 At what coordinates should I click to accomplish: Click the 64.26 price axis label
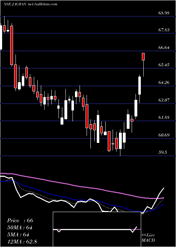click(x=164, y=82)
